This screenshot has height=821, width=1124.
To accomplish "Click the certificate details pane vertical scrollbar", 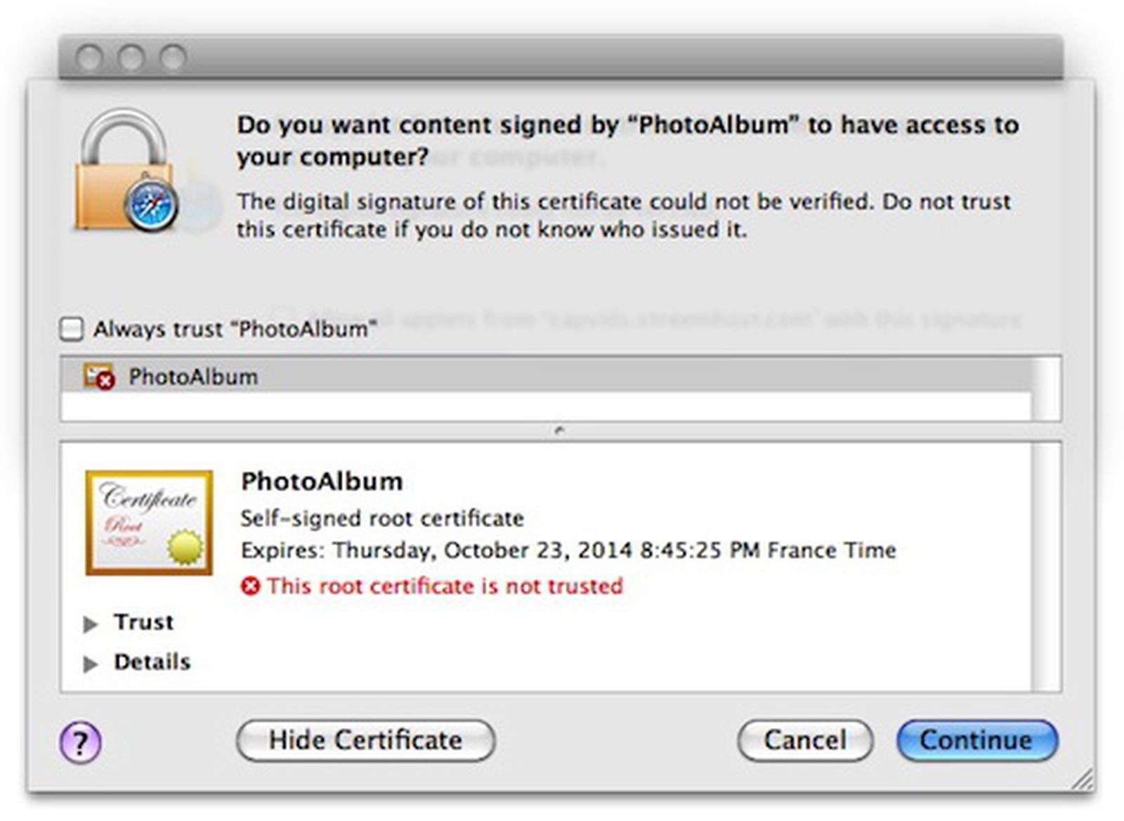I will pos(1047,566).
